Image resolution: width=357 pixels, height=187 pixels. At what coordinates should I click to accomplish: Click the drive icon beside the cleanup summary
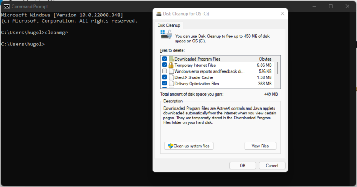pos(166,34)
